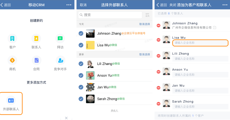Remove Anson Yu with red minus
230x120 pixels.
click(x=158, y=72)
